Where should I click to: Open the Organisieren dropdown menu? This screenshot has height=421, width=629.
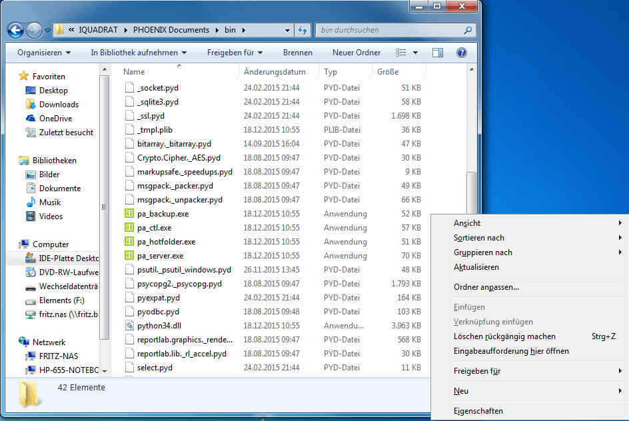coord(44,53)
